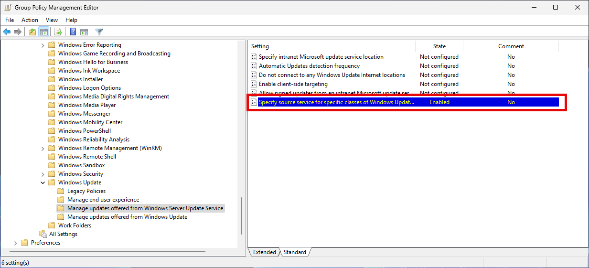Click the Forward arrow toolbar icon
The height and width of the screenshot is (268, 589).
click(x=18, y=32)
